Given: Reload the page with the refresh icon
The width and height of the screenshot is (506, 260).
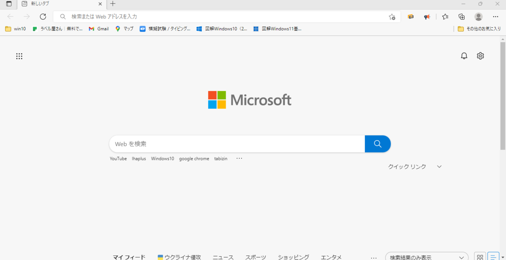Looking at the screenshot, I should pyautogui.click(x=43, y=16).
